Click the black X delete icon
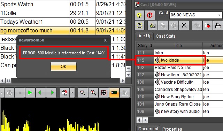This screenshot has height=131, width=223. [x=184, y=25]
